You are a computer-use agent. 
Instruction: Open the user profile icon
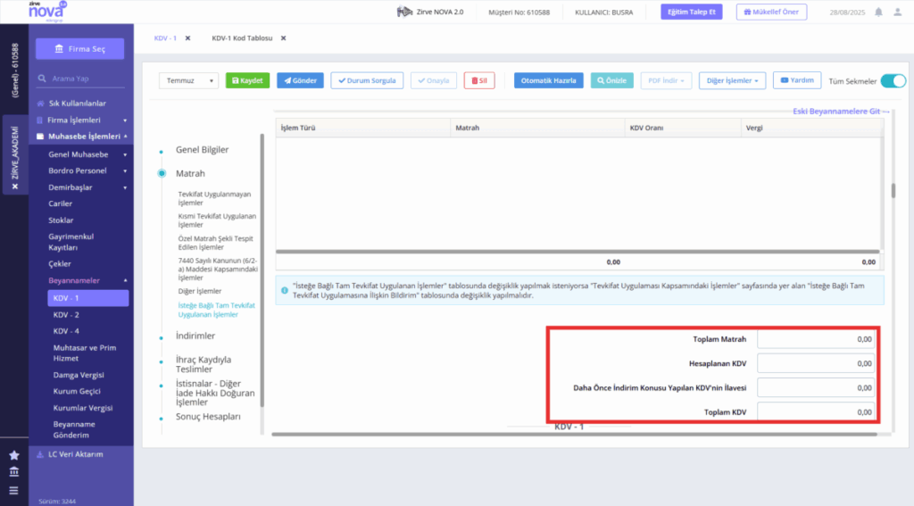pyautogui.click(x=898, y=12)
